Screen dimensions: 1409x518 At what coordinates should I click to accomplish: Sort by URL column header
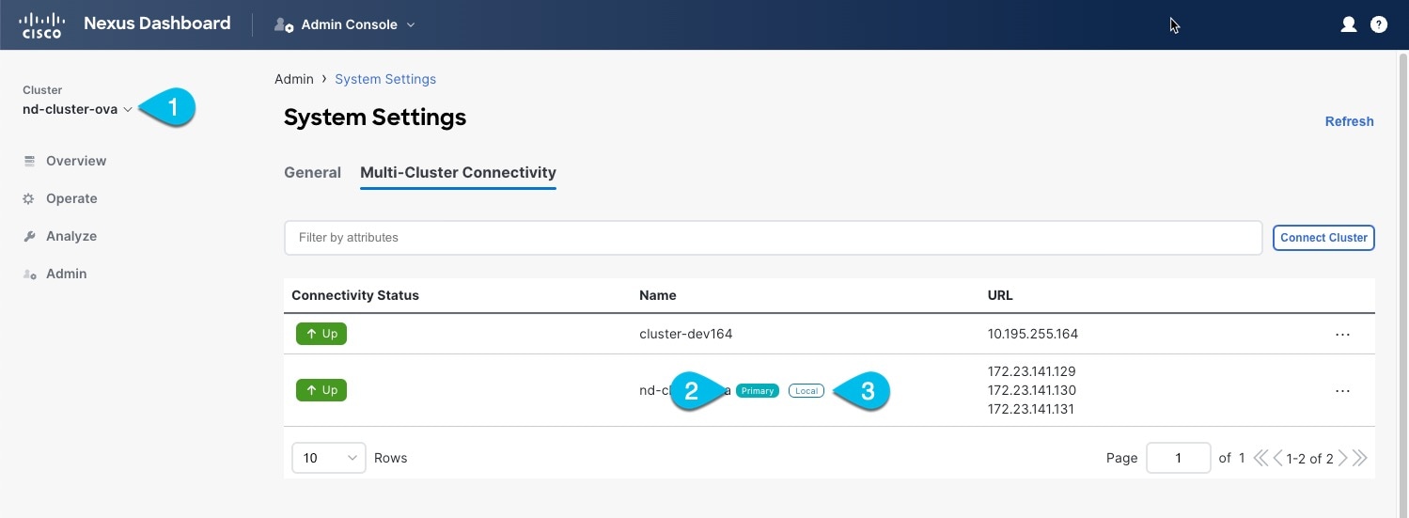(x=1000, y=295)
